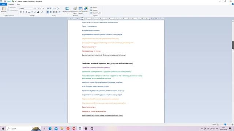Center align the text

tap(51, 12)
